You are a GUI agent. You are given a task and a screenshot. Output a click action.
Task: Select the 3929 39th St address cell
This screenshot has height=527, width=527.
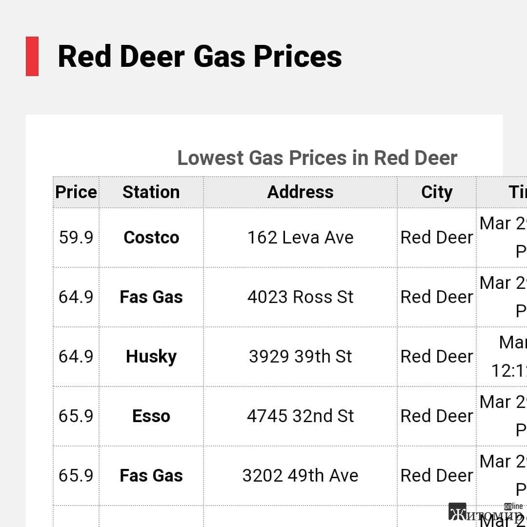[301, 357]
